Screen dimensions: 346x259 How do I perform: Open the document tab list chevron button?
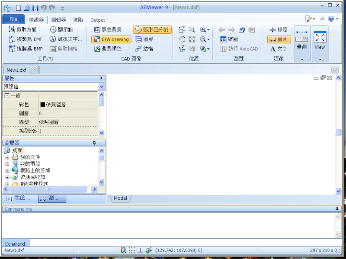[335, 70]
